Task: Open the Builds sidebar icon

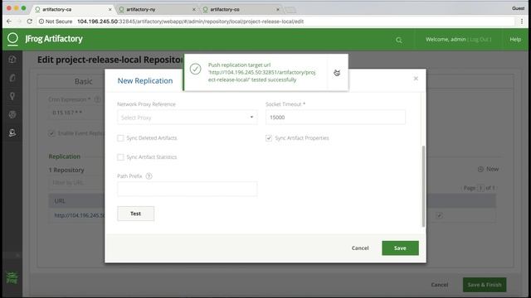Action: 12,114
